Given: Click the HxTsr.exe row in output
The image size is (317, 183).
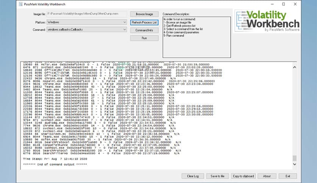Looking at the screenshot, I should pyautogui.click(x=116, y=65).
